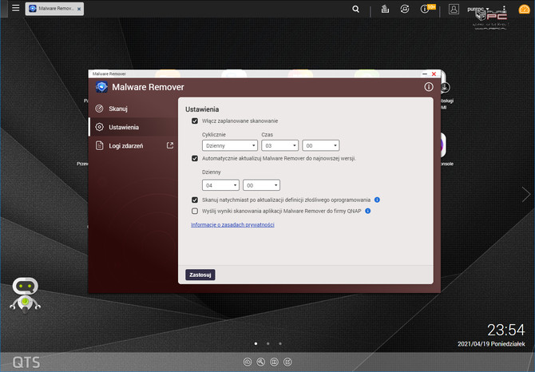
Task: Close the Malware Remover taskbar tab
Action: (x=79, y=9)
